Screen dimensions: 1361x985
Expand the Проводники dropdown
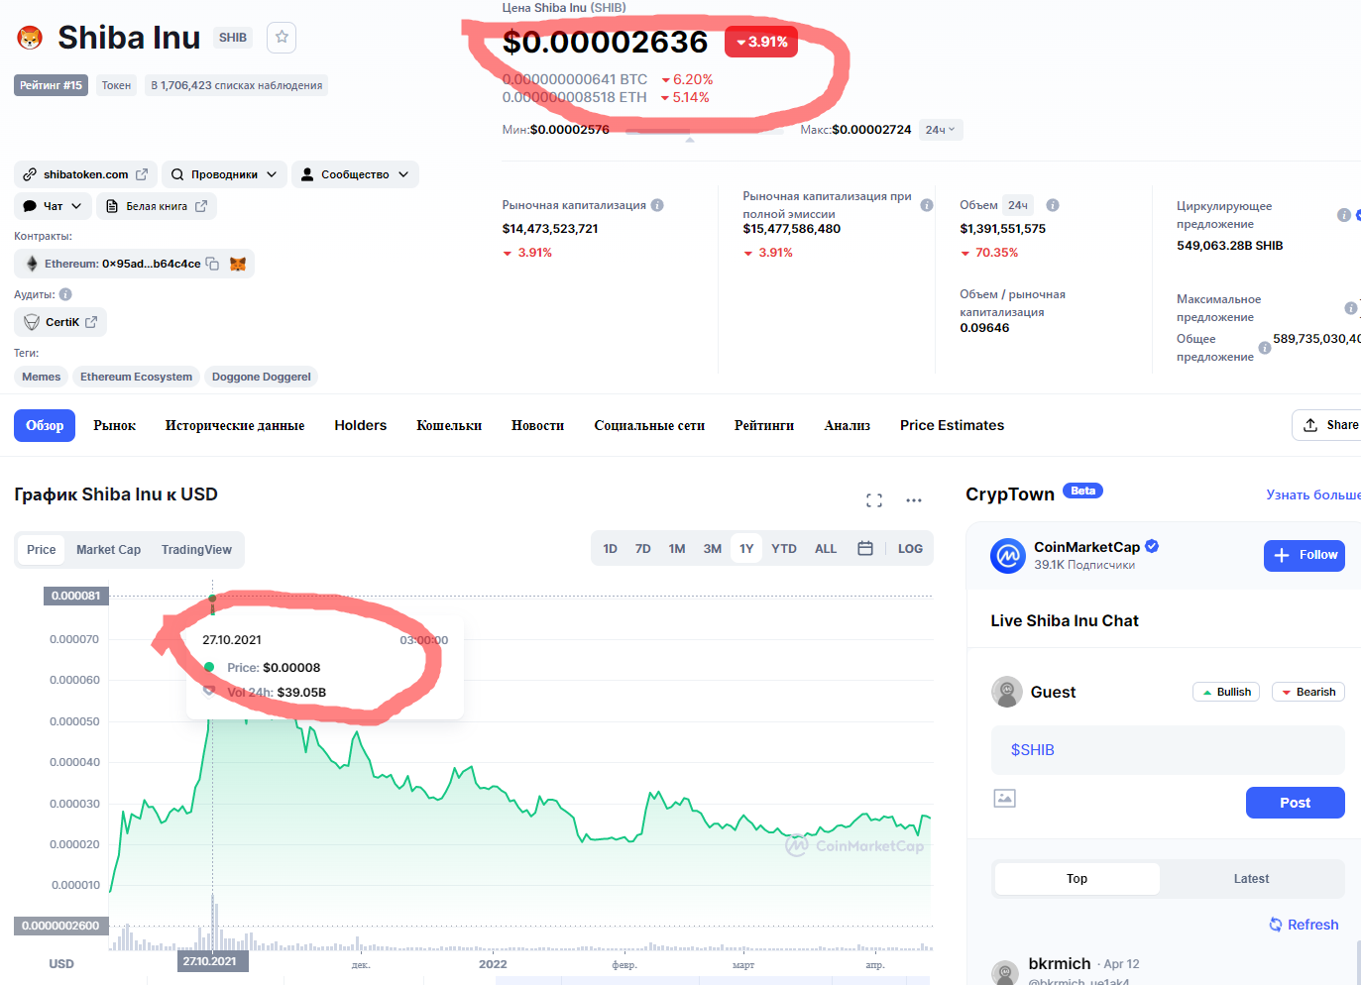[225, 174]
